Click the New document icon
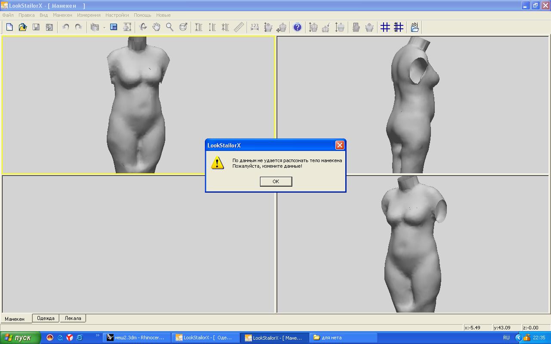The width and height of the screenshot is (551, 344). [9, 27]
